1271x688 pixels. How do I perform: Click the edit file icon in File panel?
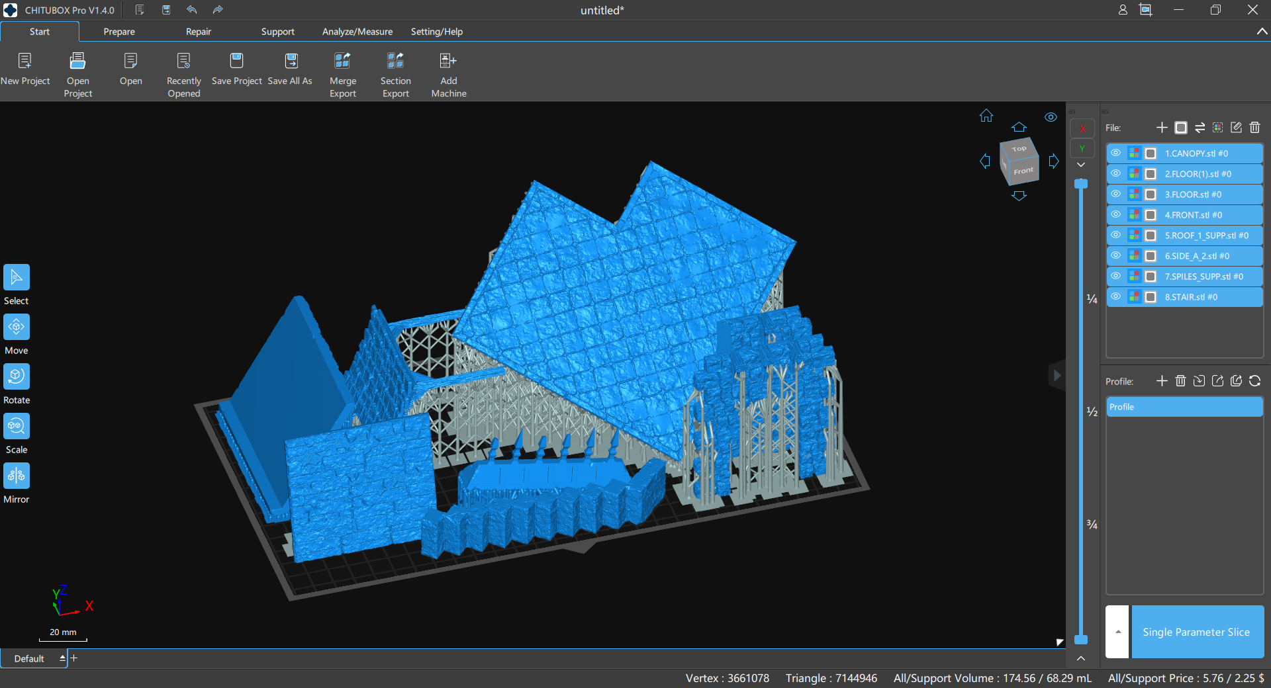1236,128
